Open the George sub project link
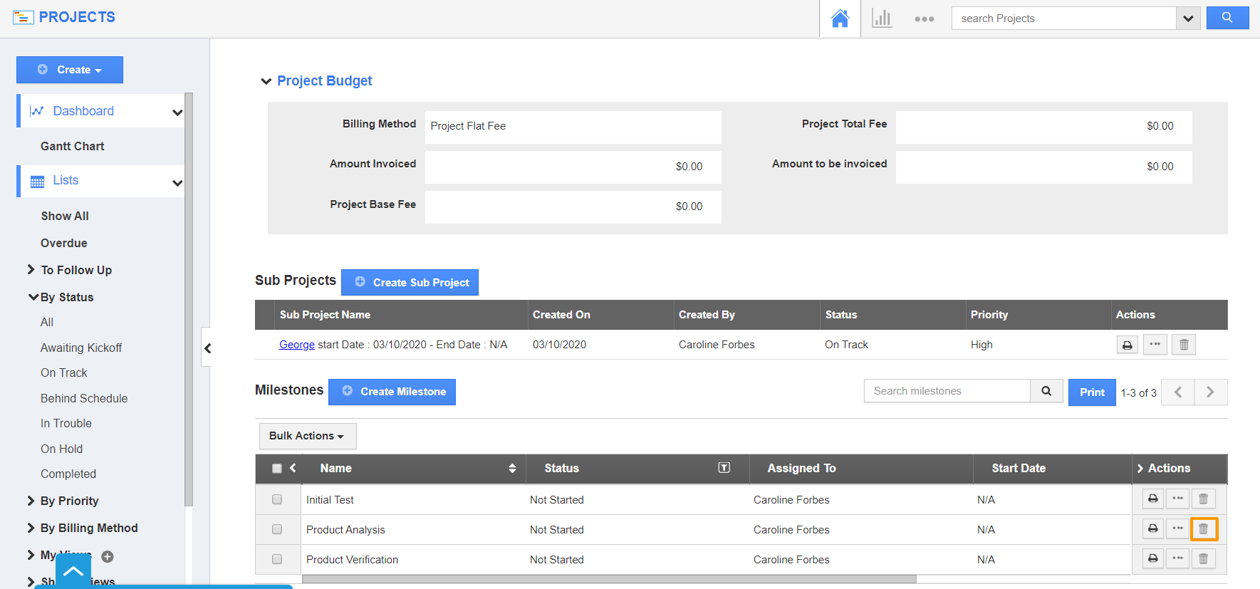 pos(296,345)
